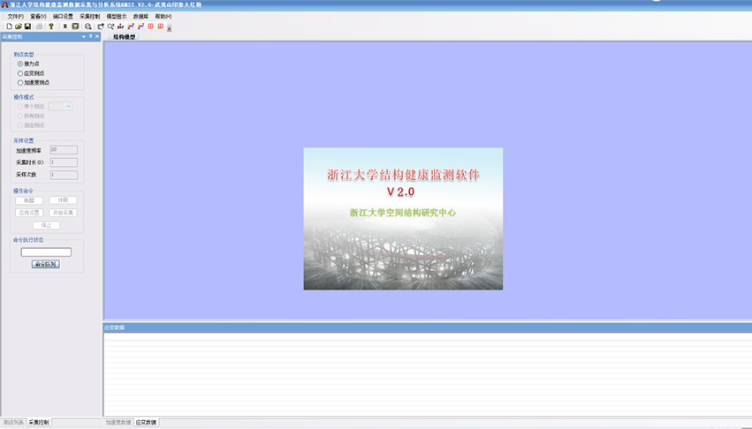
Task: Open the 模型显示 menu
Action: point(117,16)
